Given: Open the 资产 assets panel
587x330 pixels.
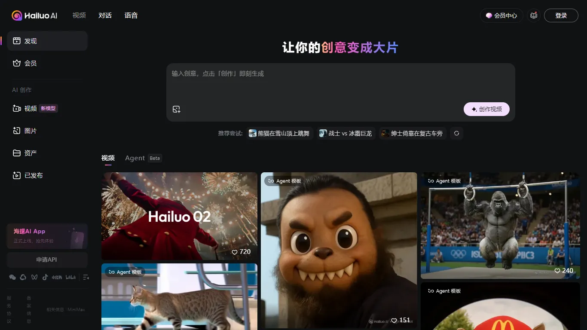Looking at the screenshot, I should point(30,153).
